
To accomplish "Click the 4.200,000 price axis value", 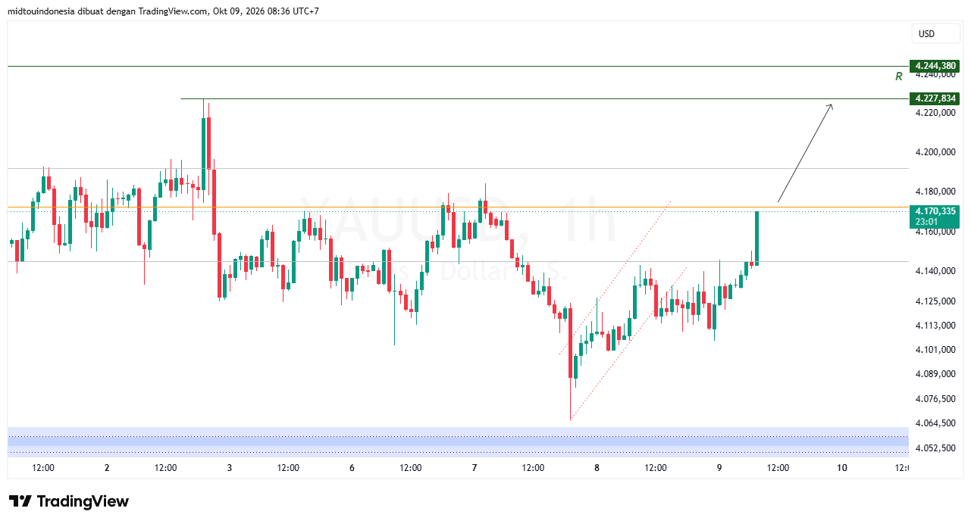I will coord(935,152).
